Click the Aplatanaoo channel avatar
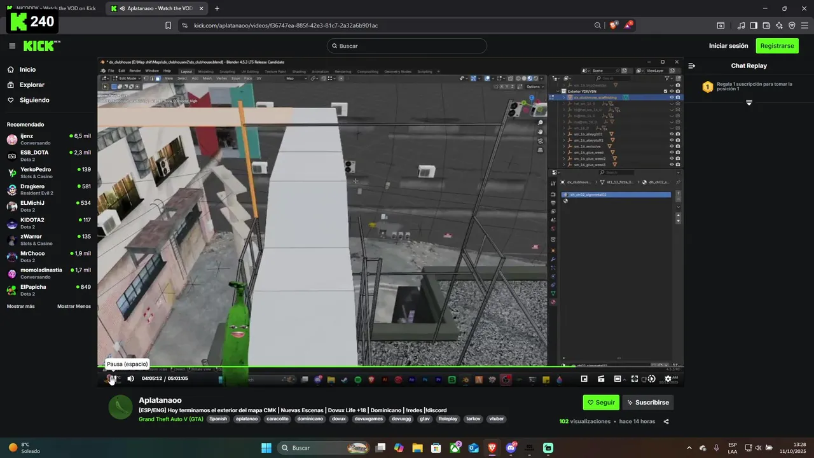Screen dimensions: 814x458 coord(120,407)
